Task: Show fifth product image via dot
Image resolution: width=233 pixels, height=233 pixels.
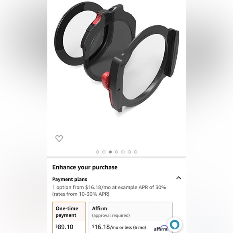Action: coord(123,152)
